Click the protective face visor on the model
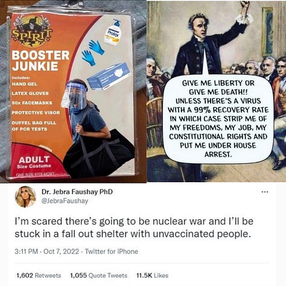The image size is (286, 286). coord(74,95)
